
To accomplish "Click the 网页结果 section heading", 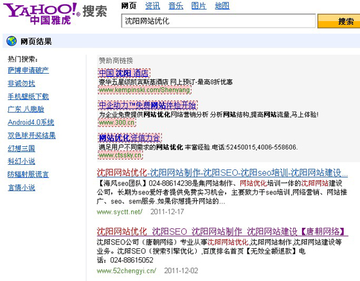I will click(36, 41).
